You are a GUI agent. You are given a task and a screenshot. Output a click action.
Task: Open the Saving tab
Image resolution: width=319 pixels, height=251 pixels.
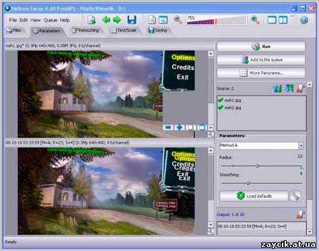point(158,30)
